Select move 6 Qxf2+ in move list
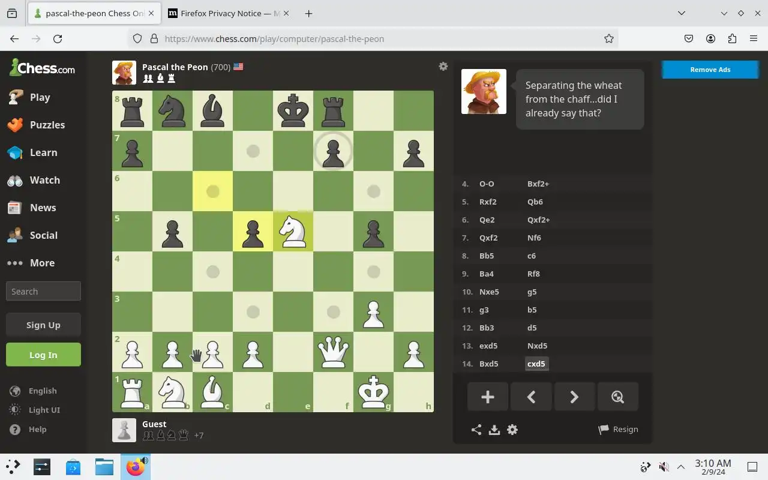 [x=539, y=220]
